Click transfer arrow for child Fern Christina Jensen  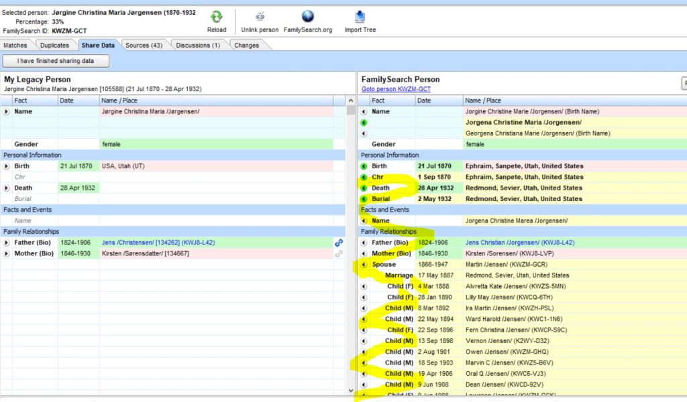364,330
